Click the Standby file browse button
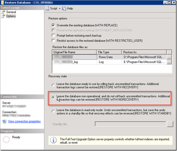The width and height of the screenshot is (177, 151). pos(170,124)
